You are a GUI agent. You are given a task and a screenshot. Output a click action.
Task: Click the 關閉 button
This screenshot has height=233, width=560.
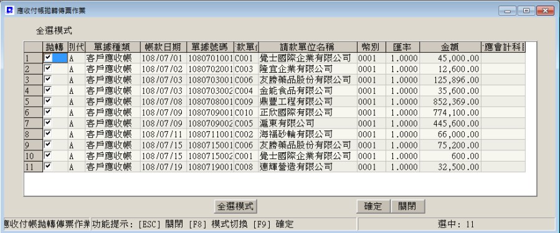(x=407, y=206)
